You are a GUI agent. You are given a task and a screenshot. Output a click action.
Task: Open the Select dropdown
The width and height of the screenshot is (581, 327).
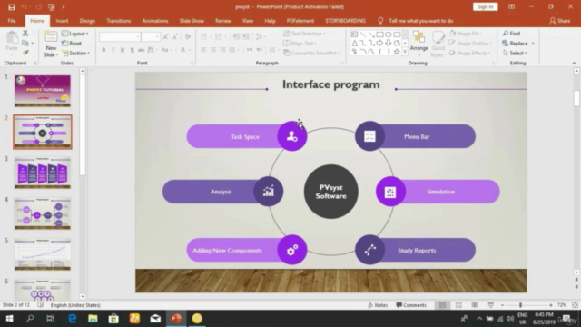(515, 53)
